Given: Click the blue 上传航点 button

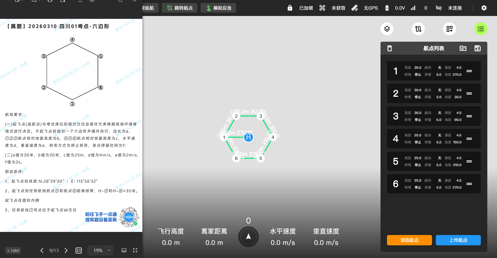Looking at the screenshot, I should [458, 240].
